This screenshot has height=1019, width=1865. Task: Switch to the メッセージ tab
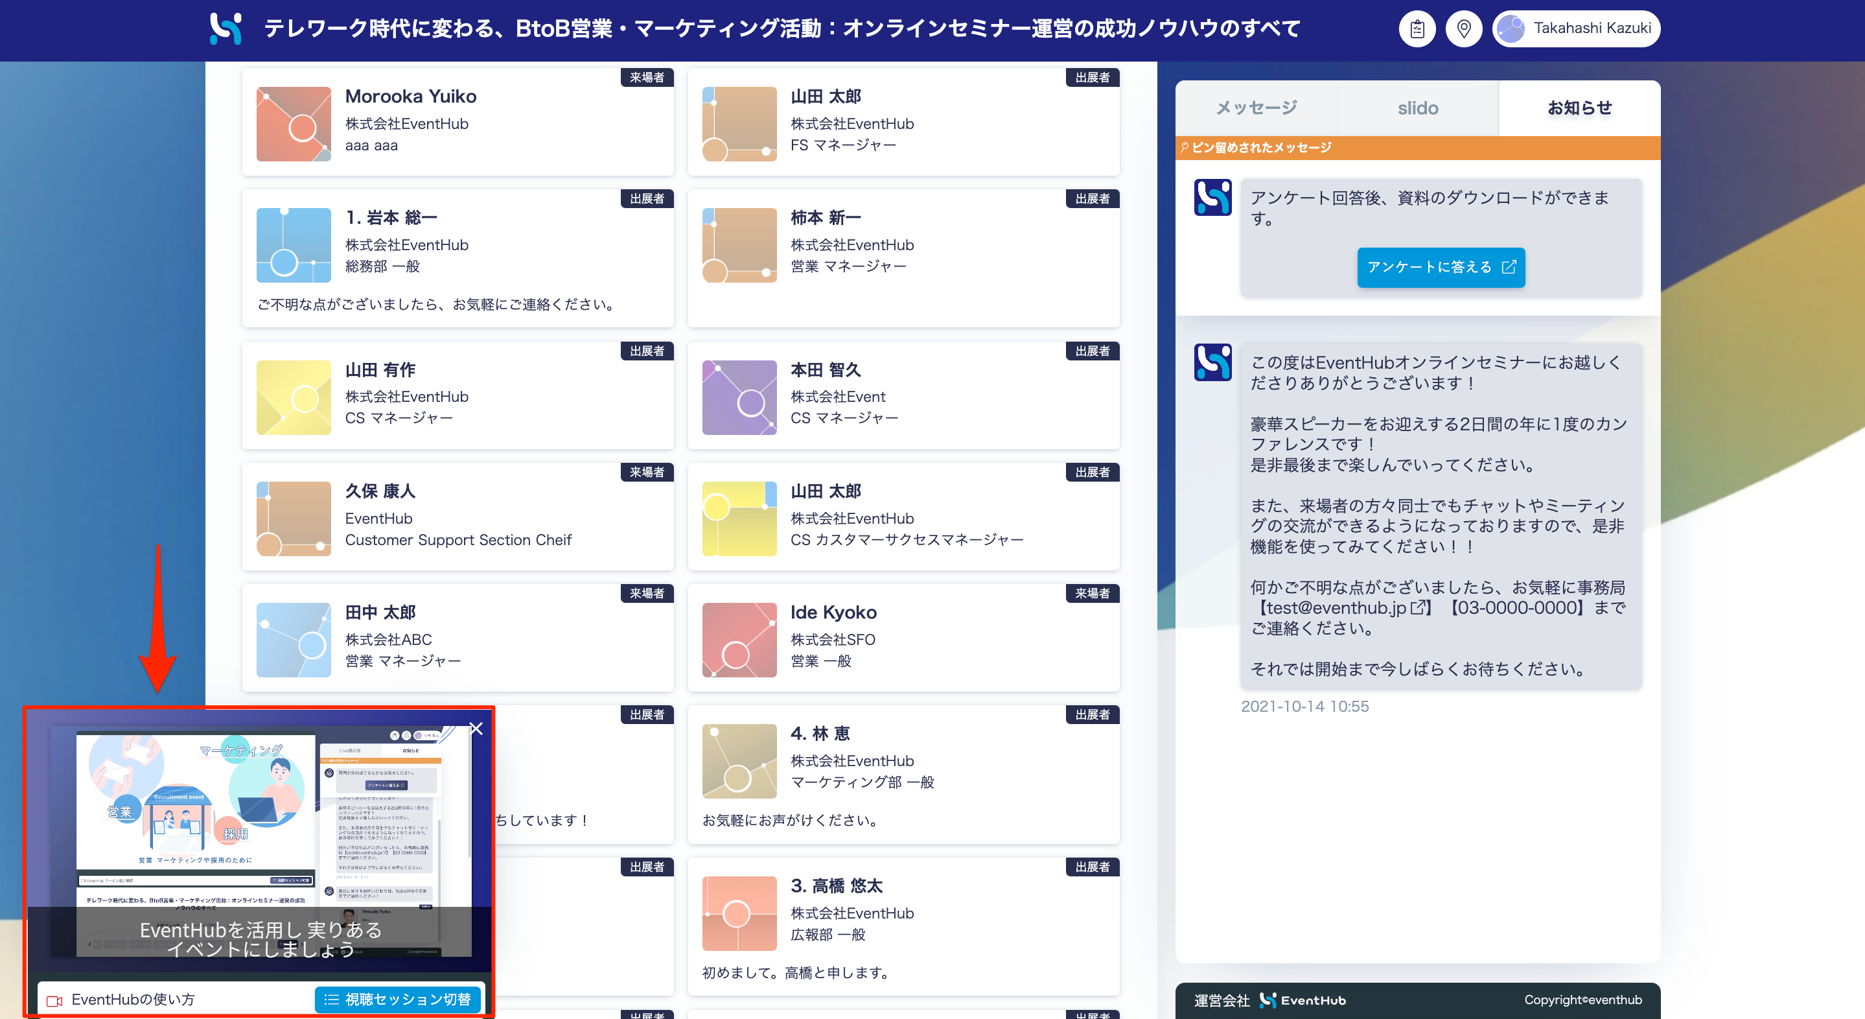click(x=1256, y=108)
